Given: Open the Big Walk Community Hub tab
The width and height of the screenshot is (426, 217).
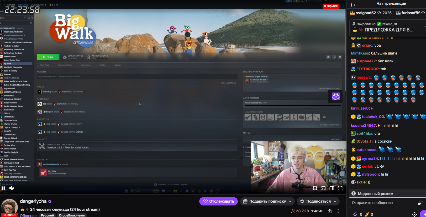Looking at the screenshot, I should [x=65, y=65].
